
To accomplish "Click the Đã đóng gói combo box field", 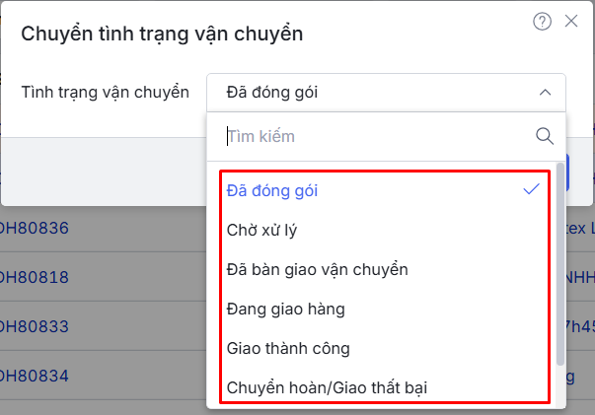I will pos(375,93).
